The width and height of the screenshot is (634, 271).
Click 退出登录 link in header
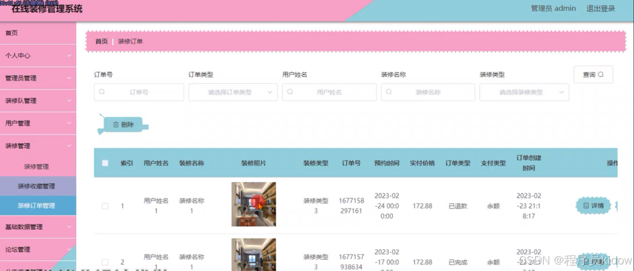600,8
